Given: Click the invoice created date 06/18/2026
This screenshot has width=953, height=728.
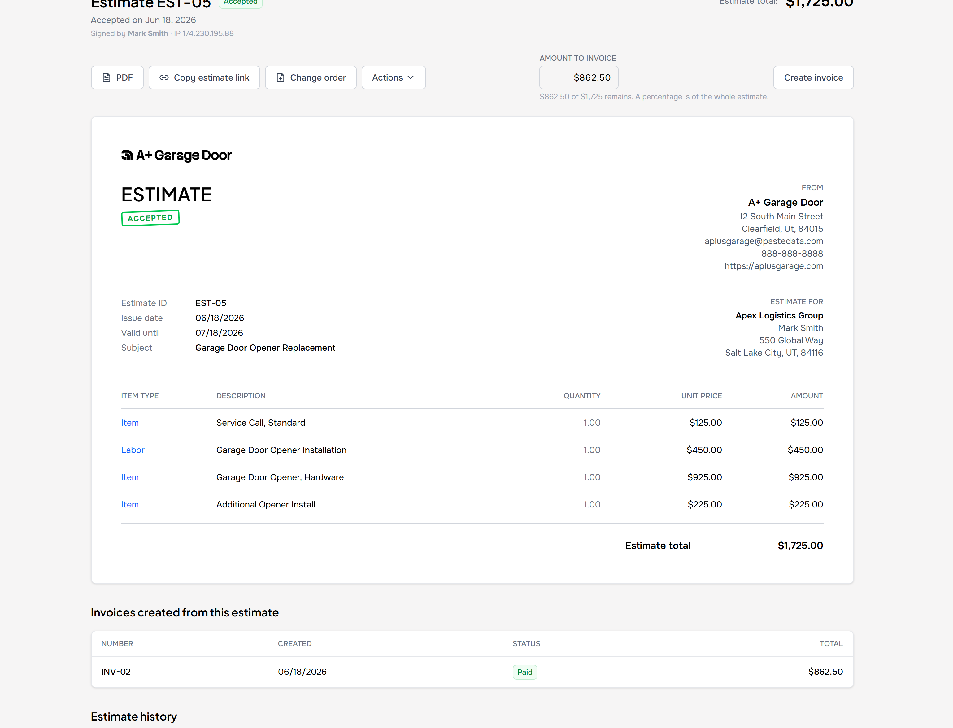Looking at the screenshot, I should tap(302, 672).
